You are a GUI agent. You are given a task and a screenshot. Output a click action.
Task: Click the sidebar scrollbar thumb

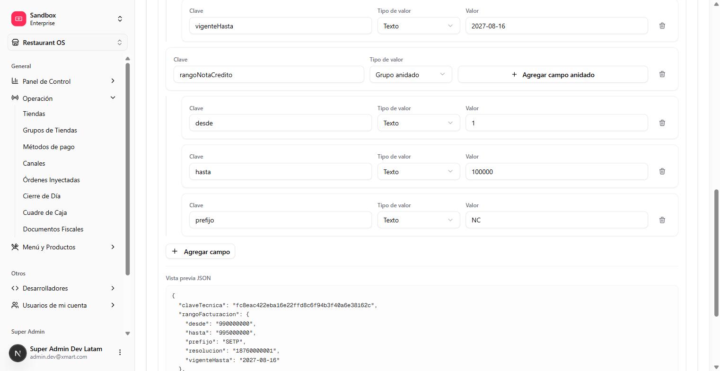coord(127,169)
